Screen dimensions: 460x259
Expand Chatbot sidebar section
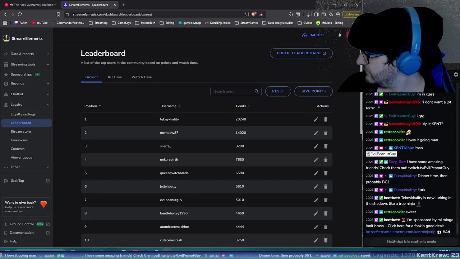26,94
